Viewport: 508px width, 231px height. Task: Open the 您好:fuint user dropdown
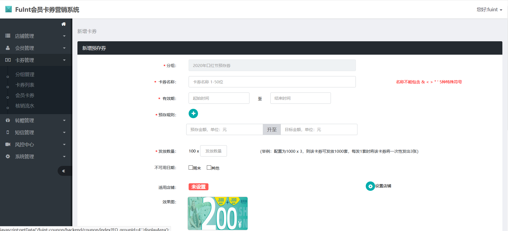pos(489,10)
